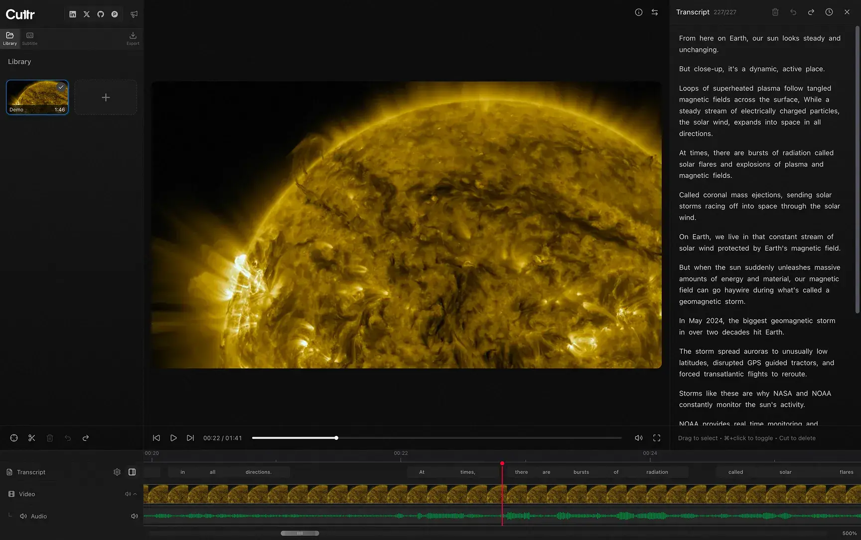
Task: Switch to the Subtitle tab
Action: (29, 38)
